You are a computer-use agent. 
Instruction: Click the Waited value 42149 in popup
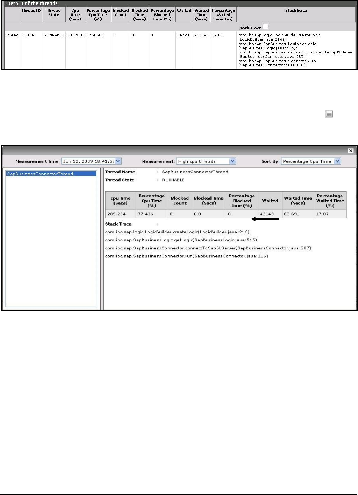click(x=267, y=214)
